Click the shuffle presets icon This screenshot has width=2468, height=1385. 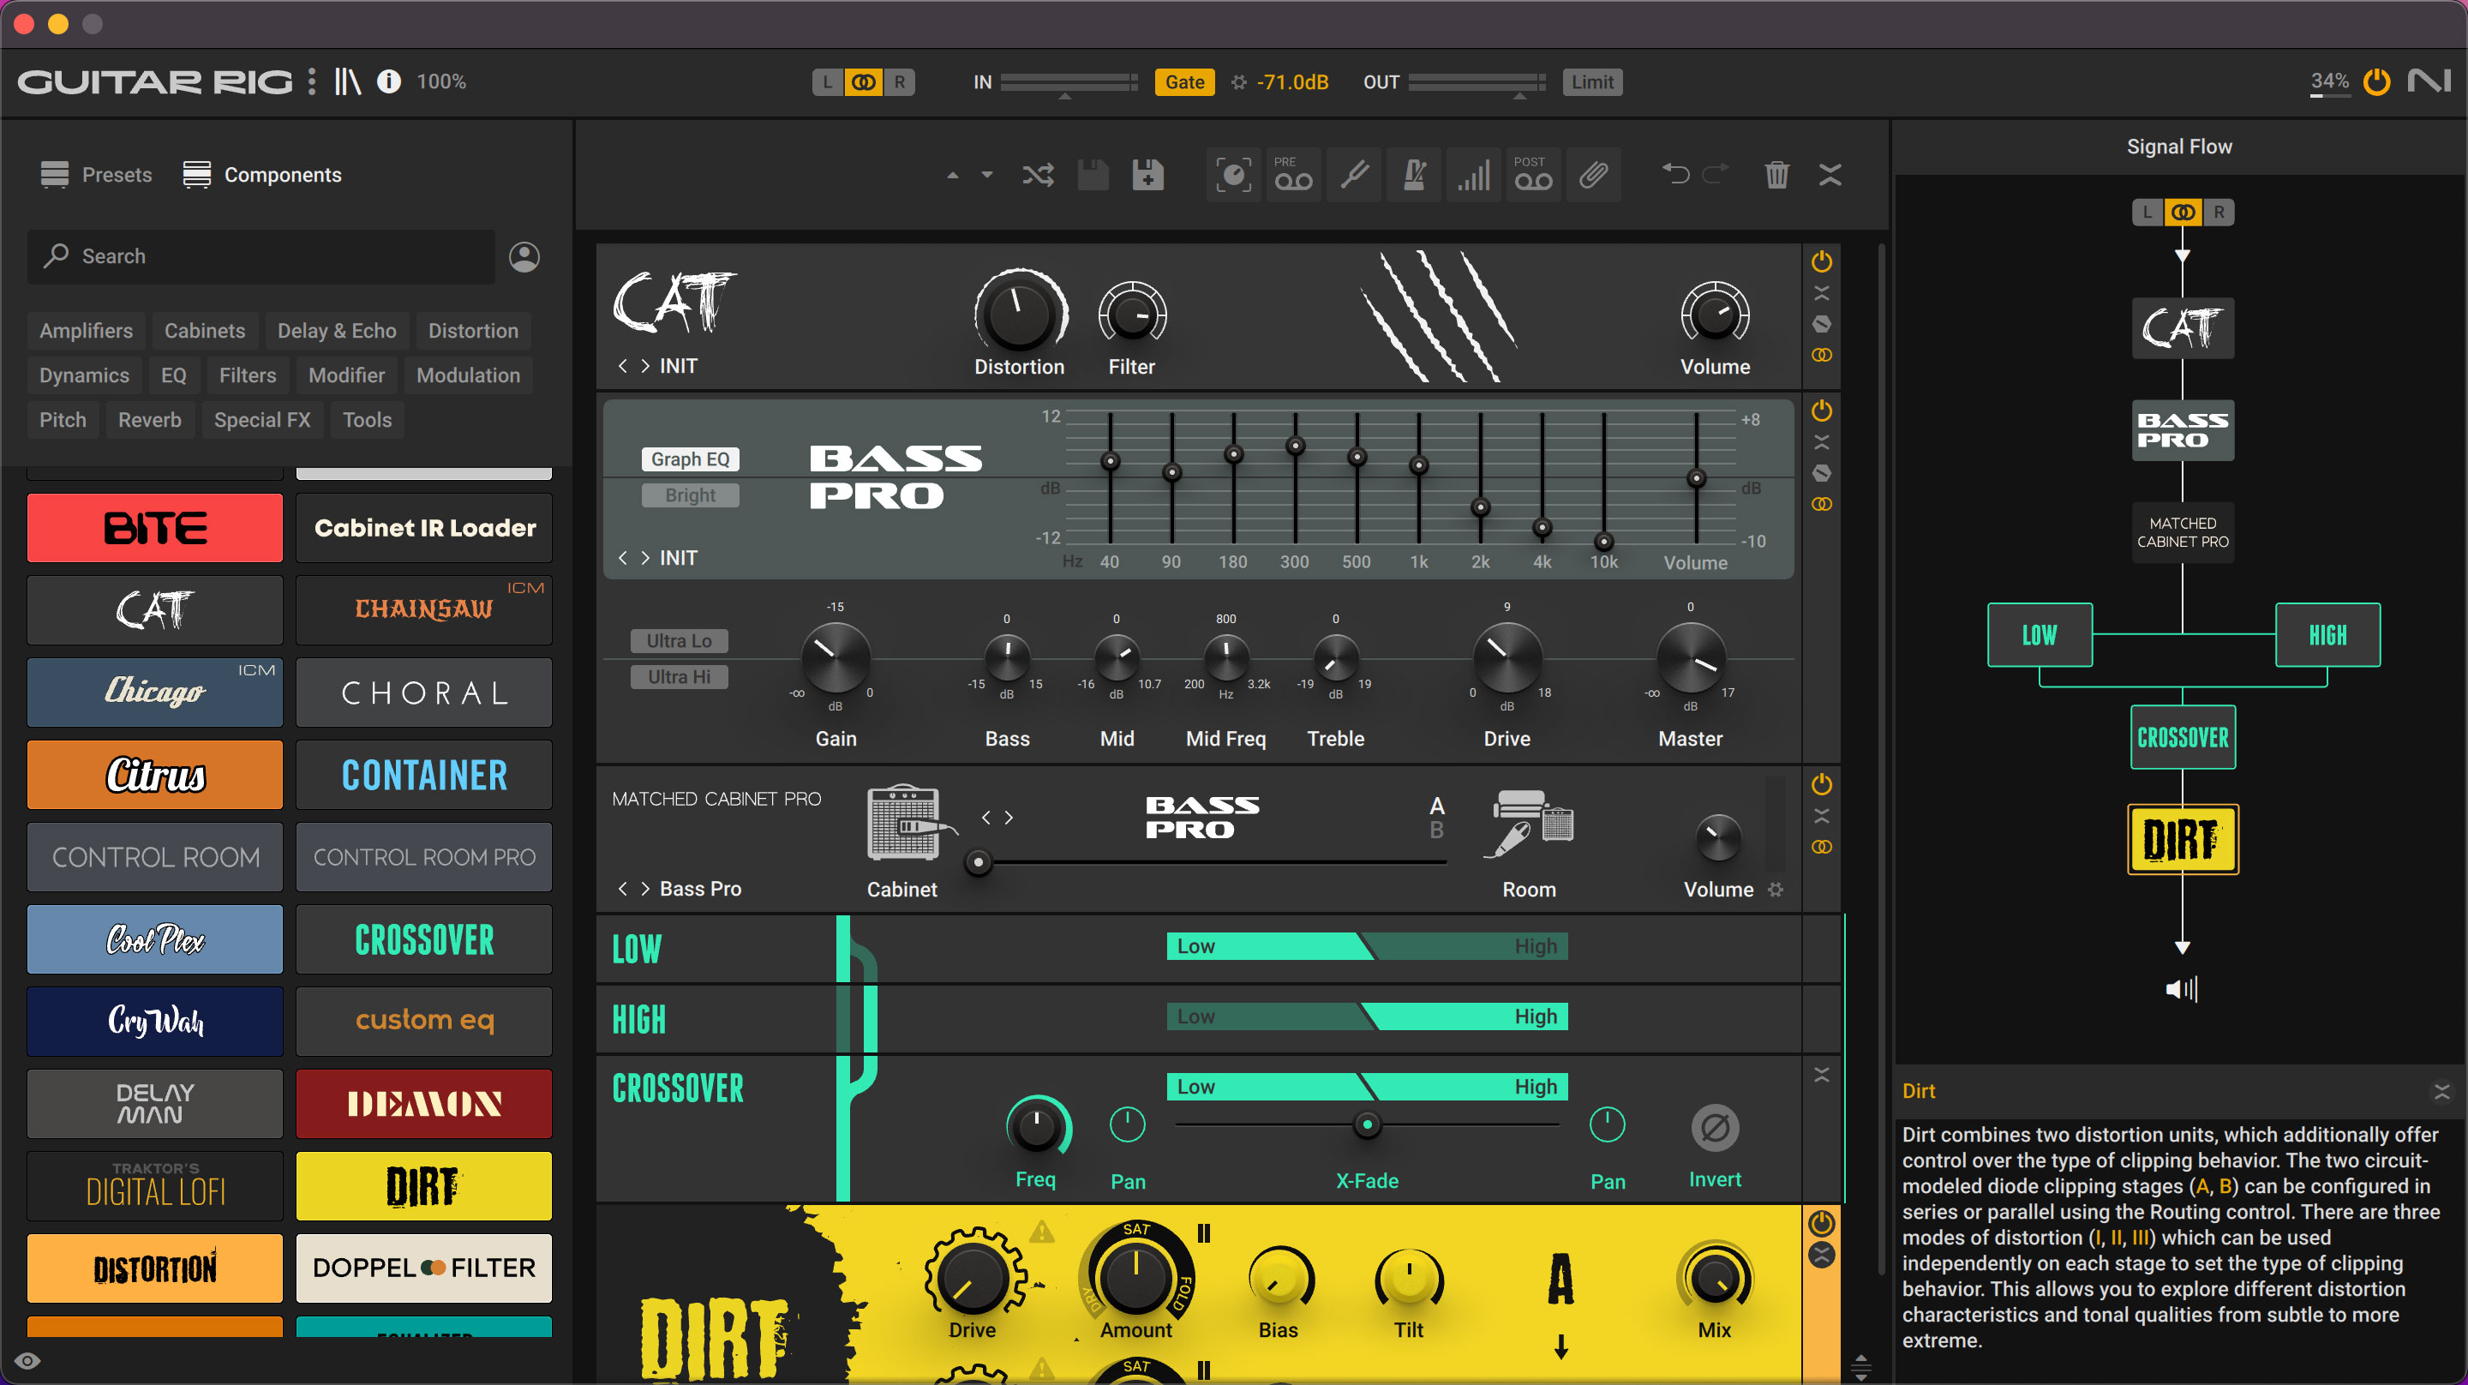tap(1038, 175)
